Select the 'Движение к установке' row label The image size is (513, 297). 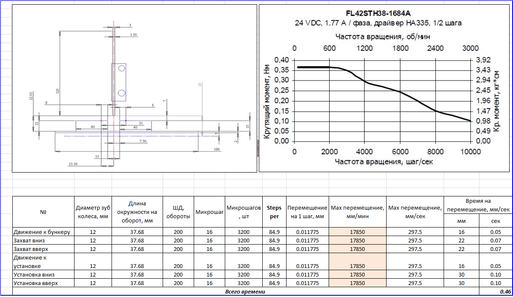[43, 262]
